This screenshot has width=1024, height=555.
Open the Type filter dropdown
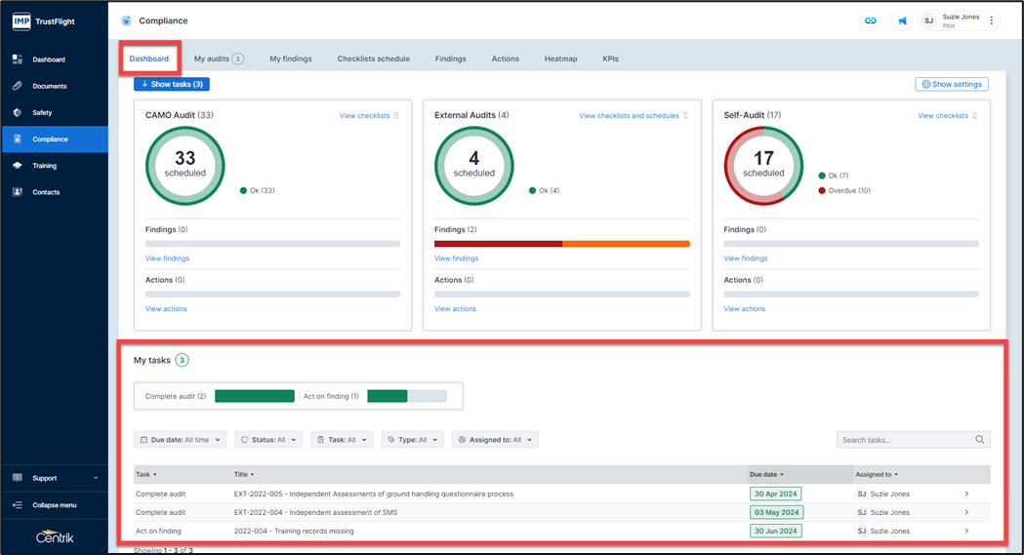pyautogui.click(x=413, y=440)
